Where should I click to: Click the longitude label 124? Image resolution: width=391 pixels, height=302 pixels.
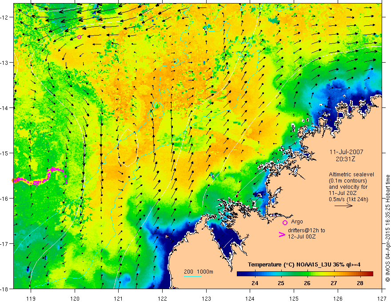tap(250, 298)
